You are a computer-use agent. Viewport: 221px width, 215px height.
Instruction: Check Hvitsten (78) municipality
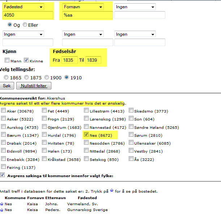pyautogui.click(x=44, y=142)
